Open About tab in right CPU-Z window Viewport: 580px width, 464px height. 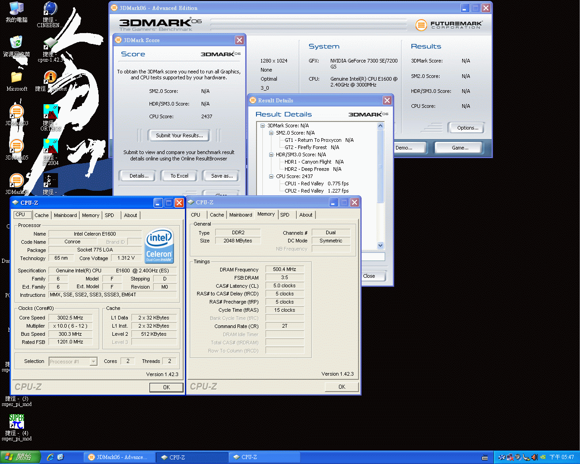(x=306, y=215)
